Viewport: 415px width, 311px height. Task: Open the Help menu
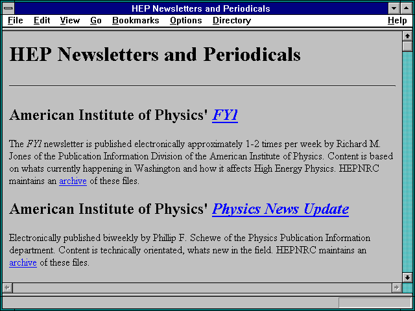[x=397, y=20]
